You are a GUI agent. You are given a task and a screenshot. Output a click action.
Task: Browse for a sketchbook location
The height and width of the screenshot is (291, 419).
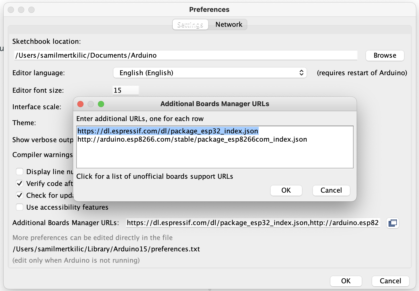click(385, 55)
